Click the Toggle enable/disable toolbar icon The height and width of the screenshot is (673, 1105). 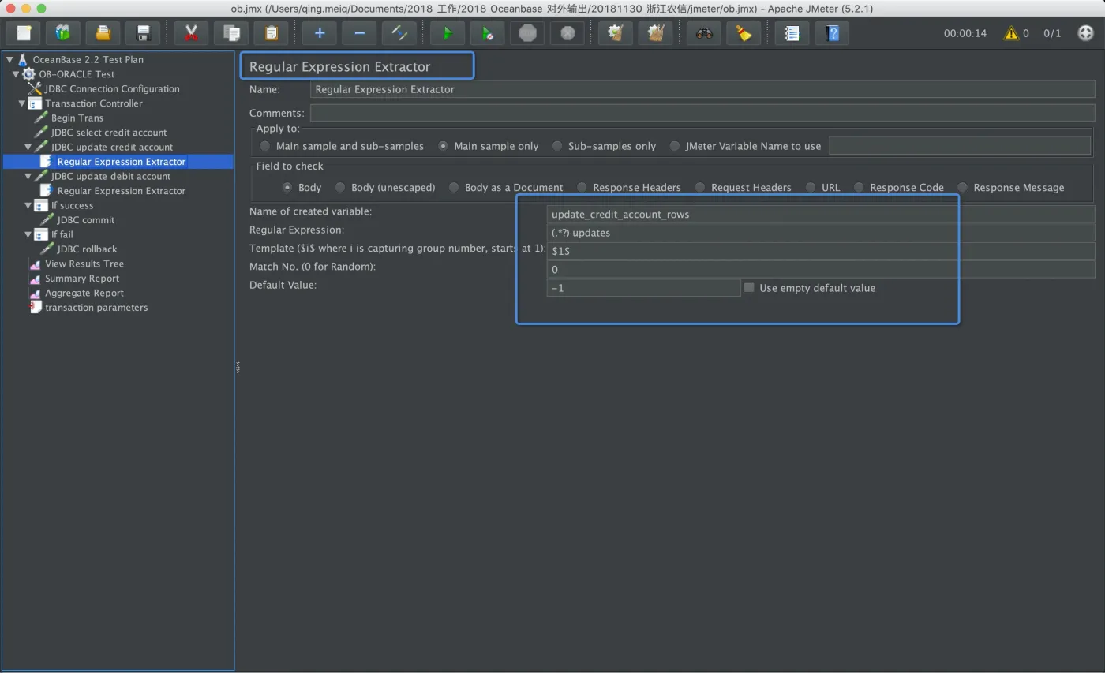pos(399,33)
